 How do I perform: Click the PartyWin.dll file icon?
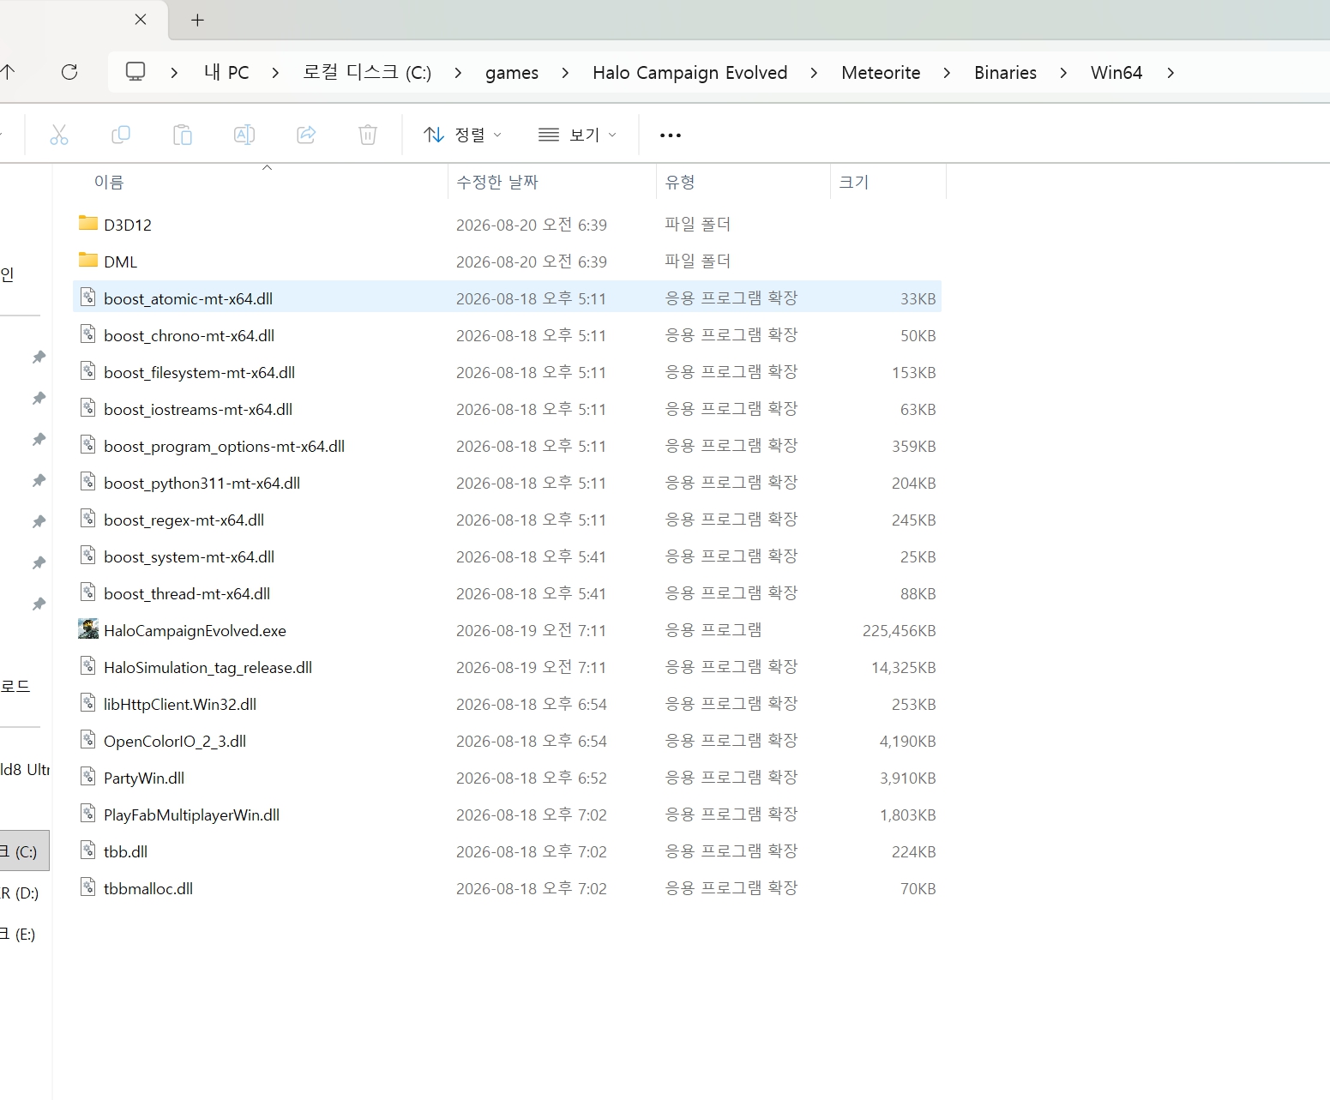tap(88, 777)
